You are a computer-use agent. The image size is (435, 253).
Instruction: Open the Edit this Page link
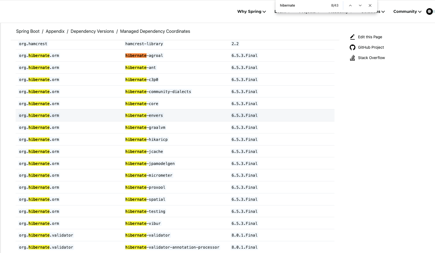click(370, 37)
